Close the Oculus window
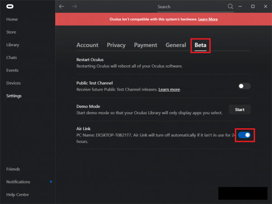 pos(265,6)
